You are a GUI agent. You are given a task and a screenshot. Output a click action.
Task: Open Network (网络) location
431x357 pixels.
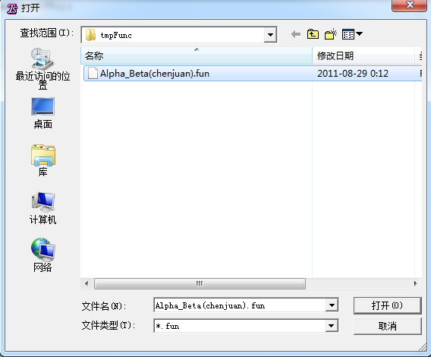[x=42, y=255]
